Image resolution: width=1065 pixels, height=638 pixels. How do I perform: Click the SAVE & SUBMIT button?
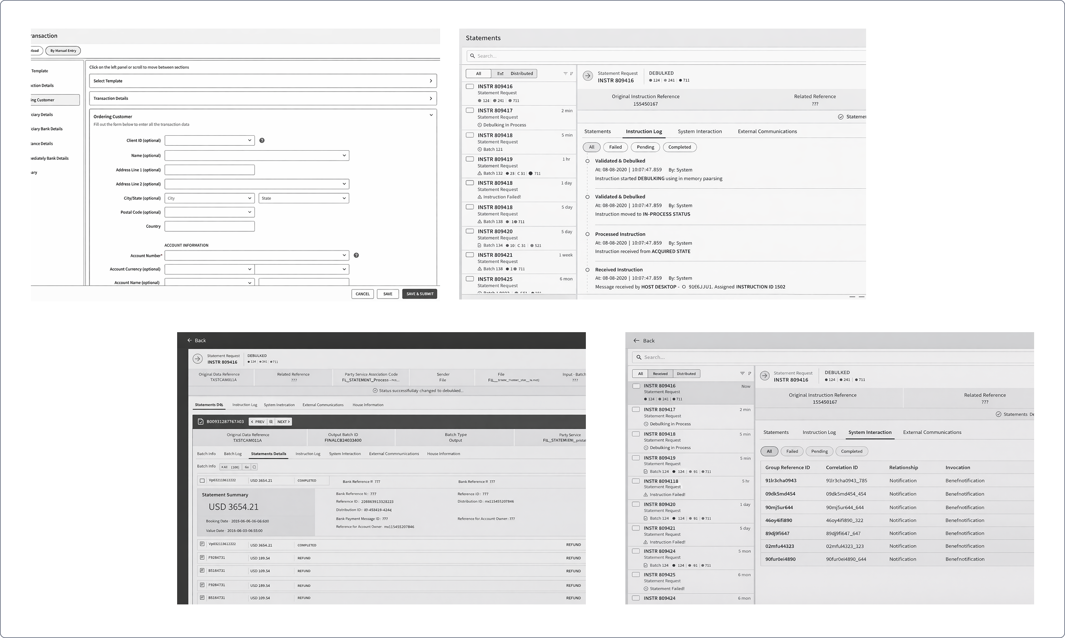point(419,294)
